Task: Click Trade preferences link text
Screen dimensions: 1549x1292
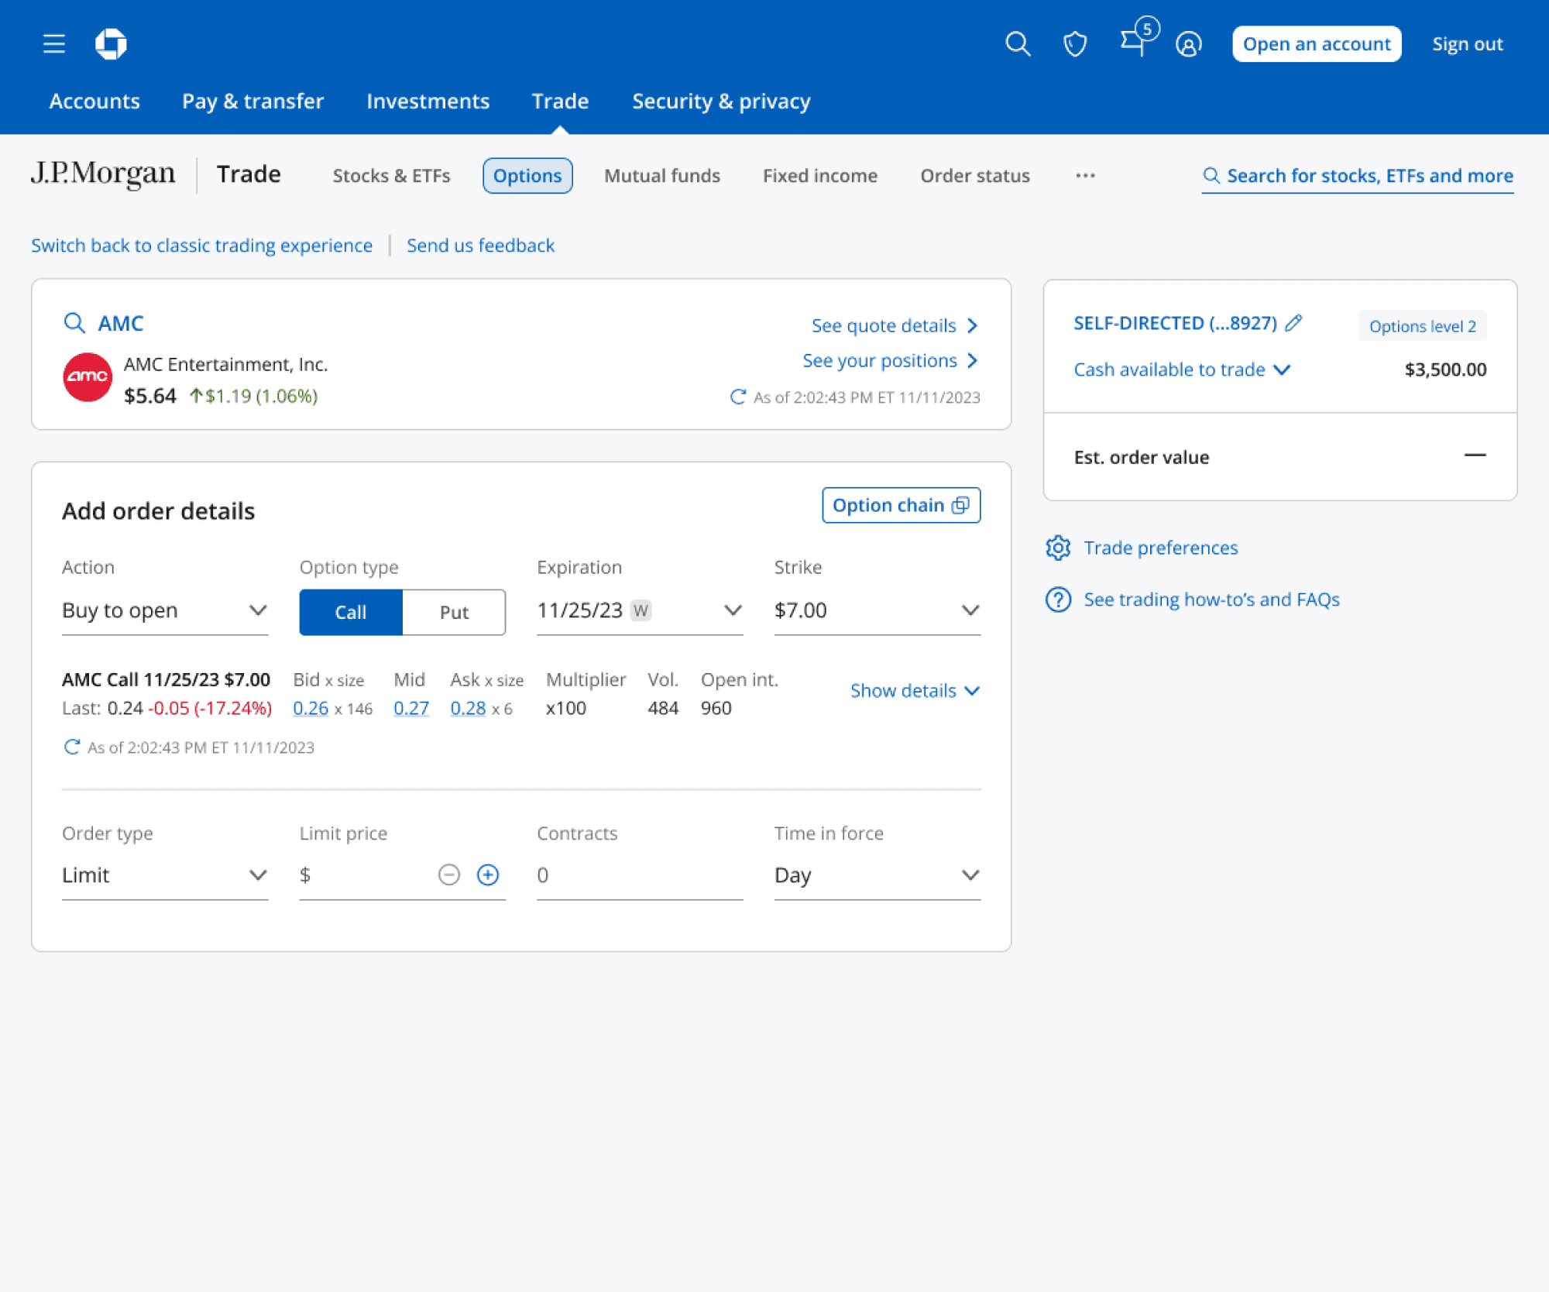Action: 1160,548
